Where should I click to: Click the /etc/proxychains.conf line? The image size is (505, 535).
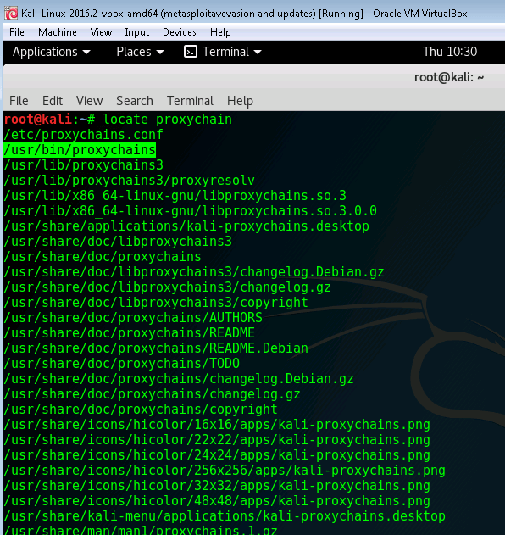(x=84, y=135)
